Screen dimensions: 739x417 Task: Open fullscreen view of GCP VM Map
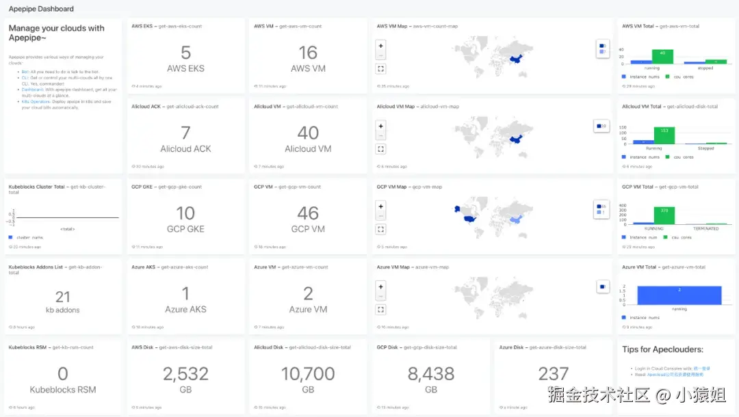(381, 230)
